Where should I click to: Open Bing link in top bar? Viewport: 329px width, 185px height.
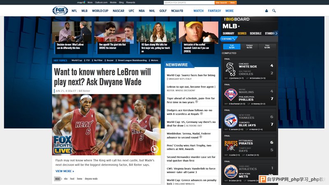pyautogui.click(x=121, y=2)
